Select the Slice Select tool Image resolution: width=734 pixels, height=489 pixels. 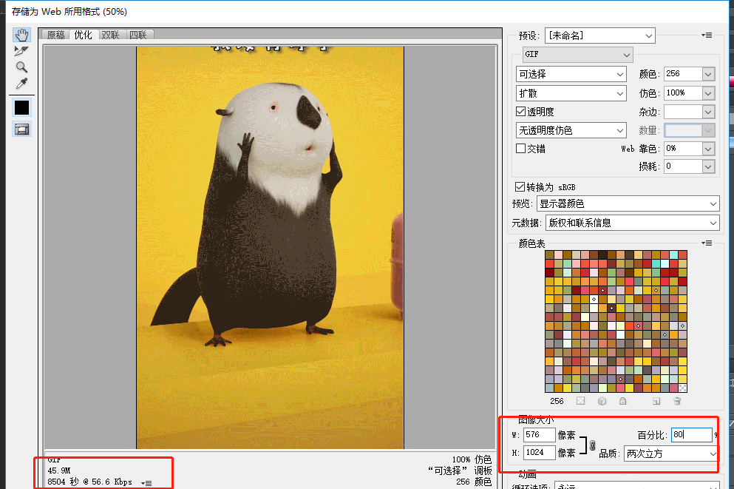click(x=21, y=51)
